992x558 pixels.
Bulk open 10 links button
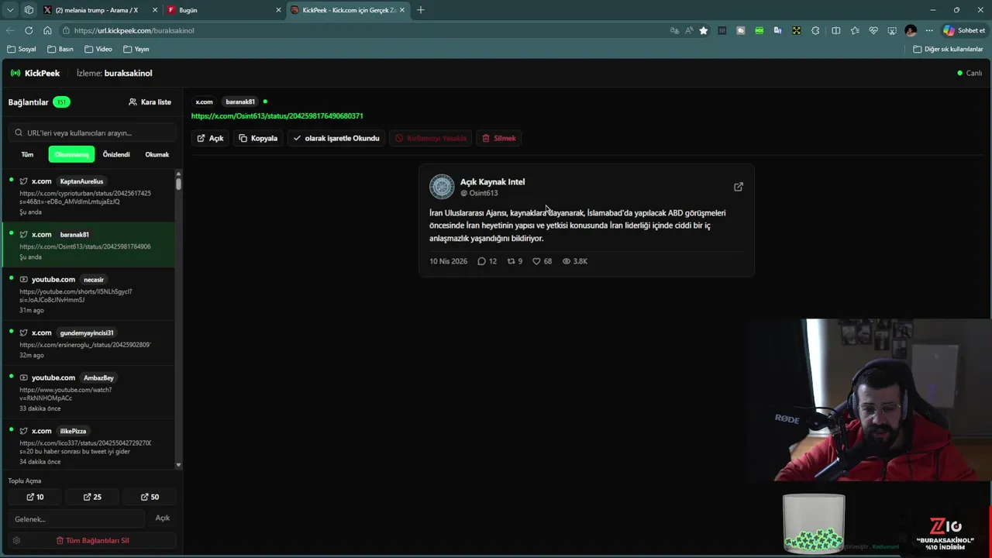pyautogui.click(x=35, y=497)
